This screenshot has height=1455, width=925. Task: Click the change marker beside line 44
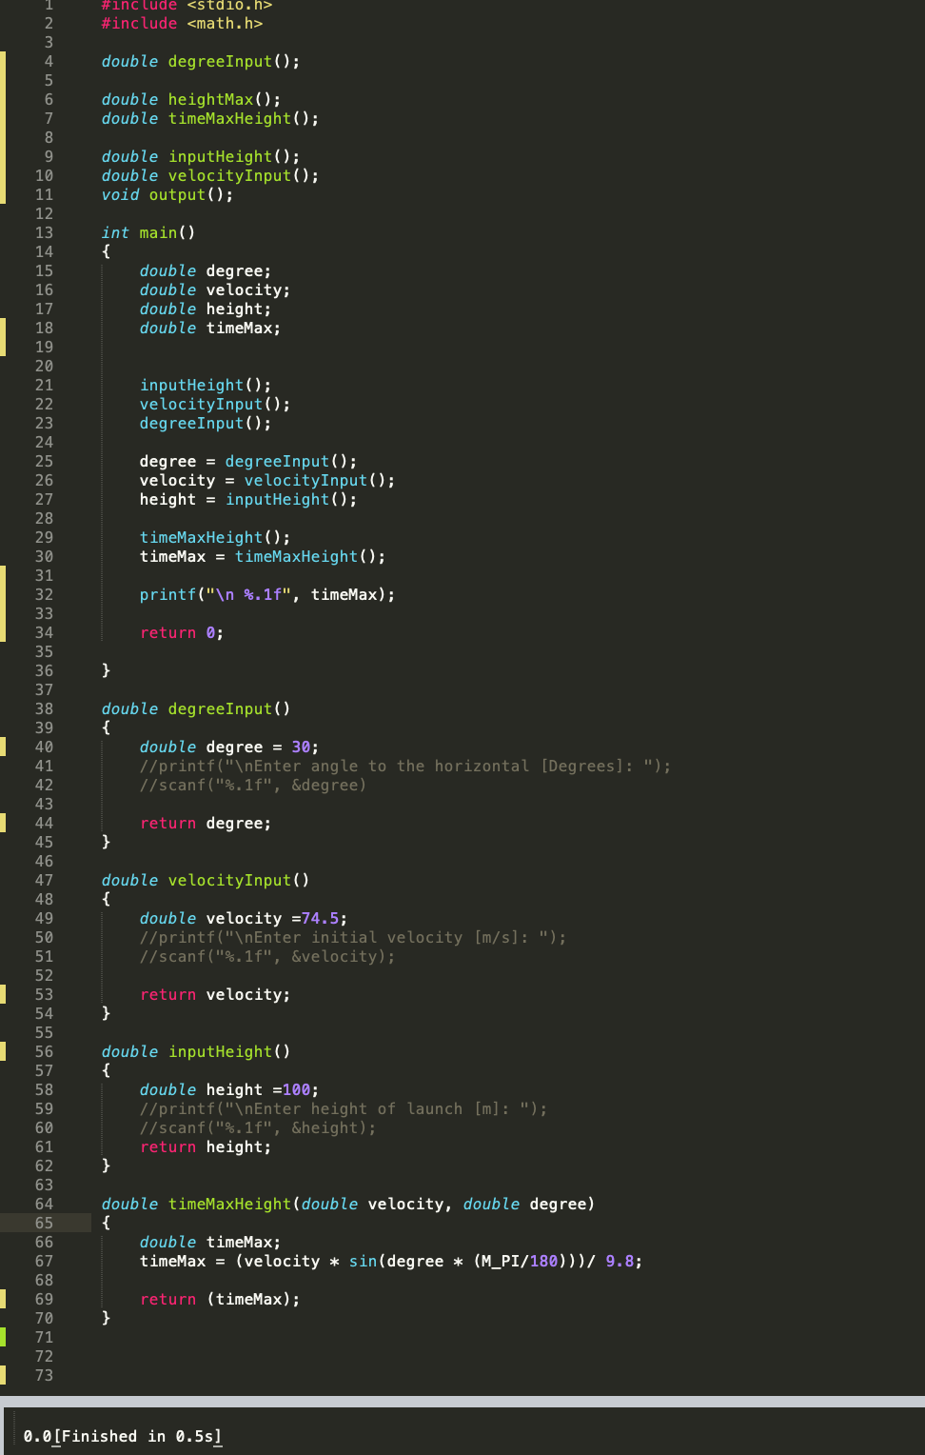pos(5,823)
